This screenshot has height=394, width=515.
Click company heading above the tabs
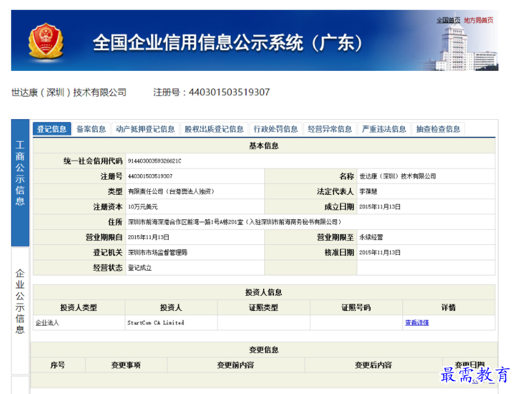coord(69,92)
